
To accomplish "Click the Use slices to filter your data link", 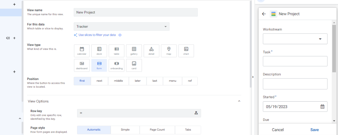I will point(97,35).
